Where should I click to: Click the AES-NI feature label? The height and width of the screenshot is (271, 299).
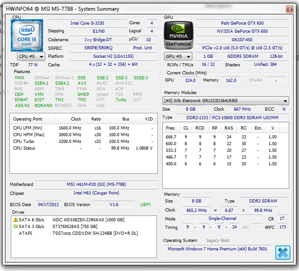(x=22, y=106)
